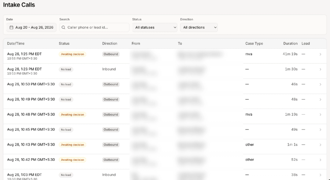This screenshot has width=330, height=180.
Task: Click No lead badge on 10:50 PM row
Action: tap(66, 84)
